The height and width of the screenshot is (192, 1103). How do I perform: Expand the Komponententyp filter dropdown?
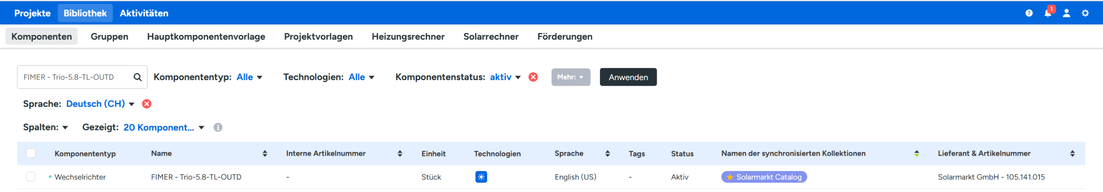pos(250,77)
